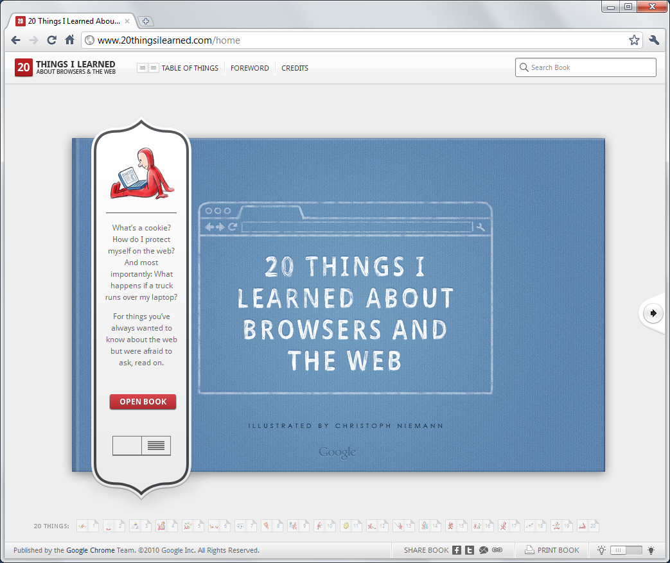Jump to thing 15 thumbnail
The width and height of the screenshot is (670, 563).
(x=456, y=526)
